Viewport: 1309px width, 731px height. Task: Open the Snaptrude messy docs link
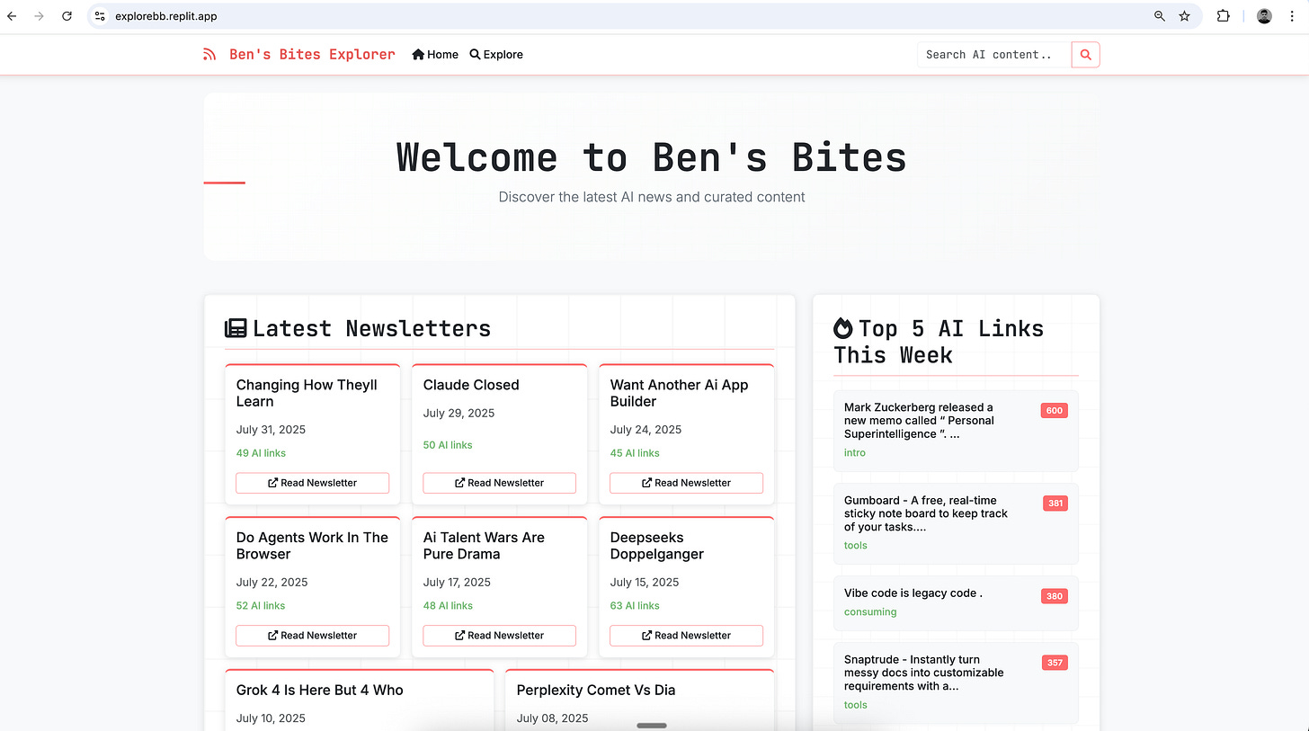tap(924, 673)
